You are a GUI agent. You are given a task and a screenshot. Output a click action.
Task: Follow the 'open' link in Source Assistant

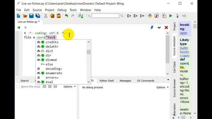184,33
